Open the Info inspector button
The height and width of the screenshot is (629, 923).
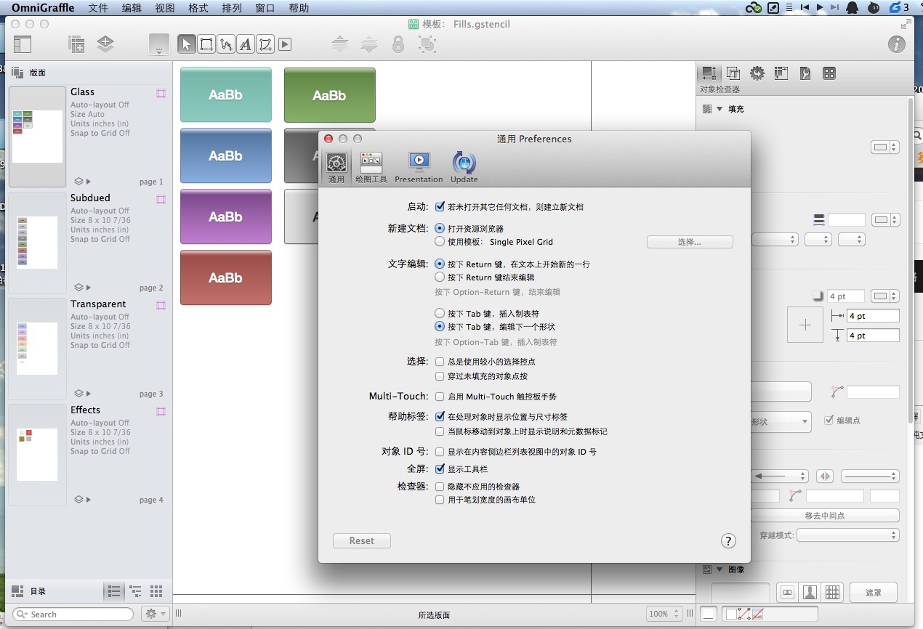point(897,44)
